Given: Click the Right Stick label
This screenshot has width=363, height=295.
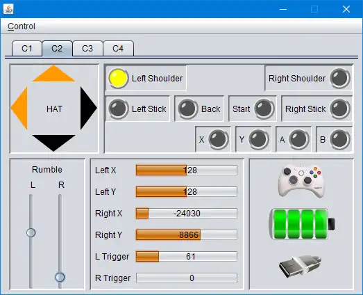Looking at the screenshot, I should [305, 109].
